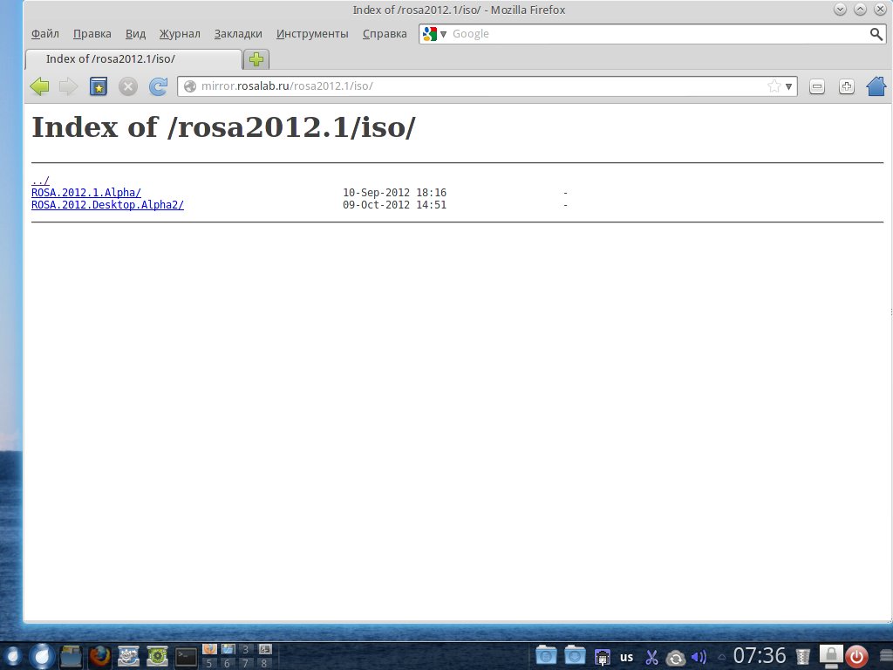The image size is (893, 670).
Task: Click the stop loading X button
Action: pos(128,86)
